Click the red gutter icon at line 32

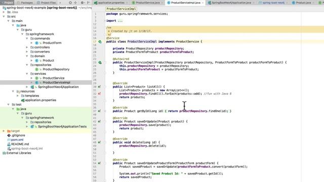click(99, 94)
